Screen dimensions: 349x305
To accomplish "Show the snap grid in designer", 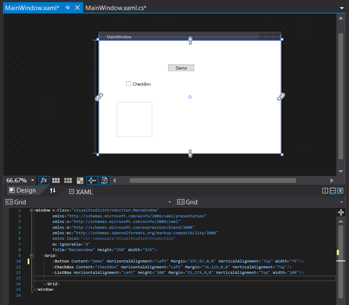I will tap(56, 180).
